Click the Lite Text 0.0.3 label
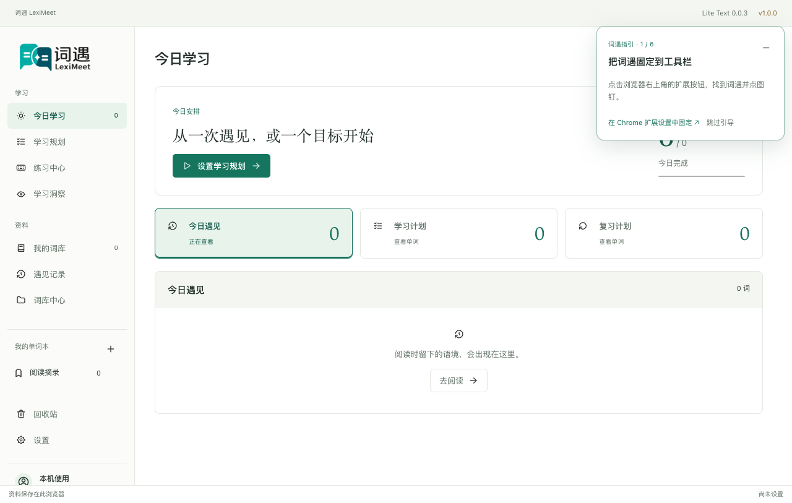The image size is (792, 503). (x=725, y=13)
